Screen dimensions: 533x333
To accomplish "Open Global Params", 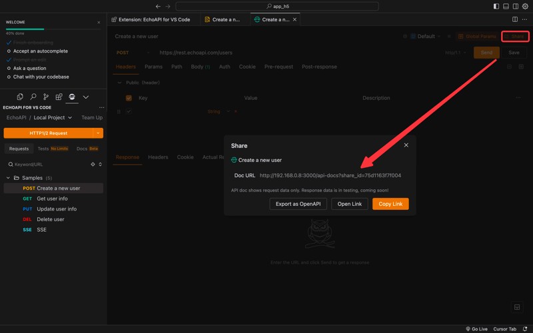I will (477, 37).
